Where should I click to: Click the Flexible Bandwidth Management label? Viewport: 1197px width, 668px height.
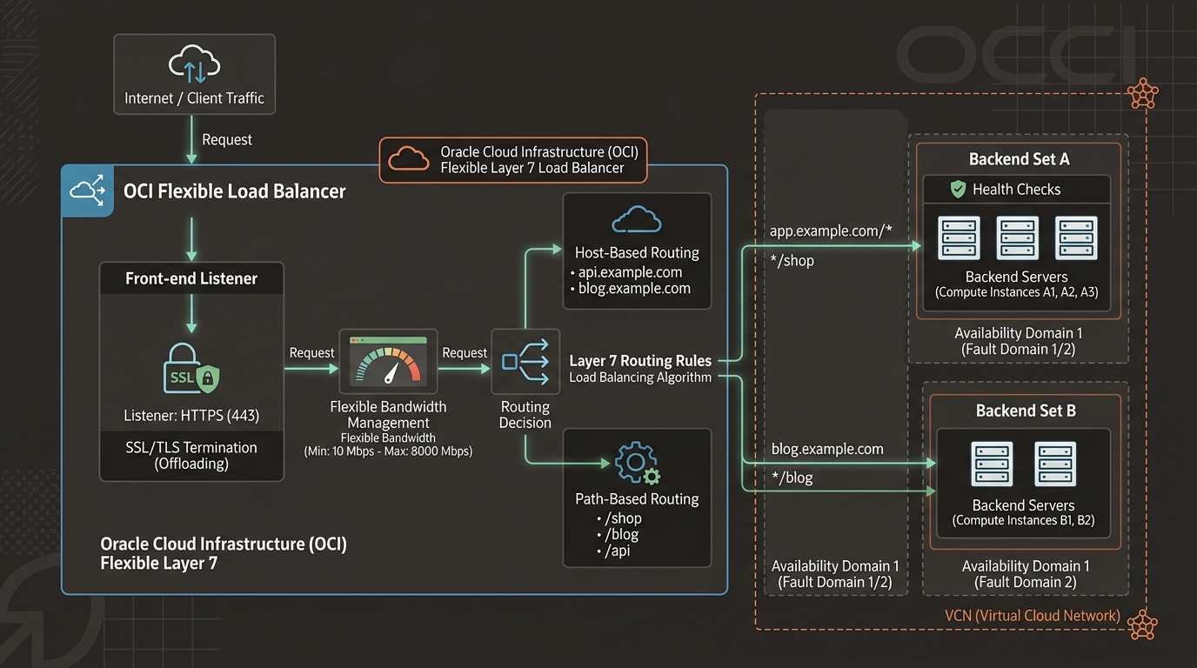[x=388, y=414]
